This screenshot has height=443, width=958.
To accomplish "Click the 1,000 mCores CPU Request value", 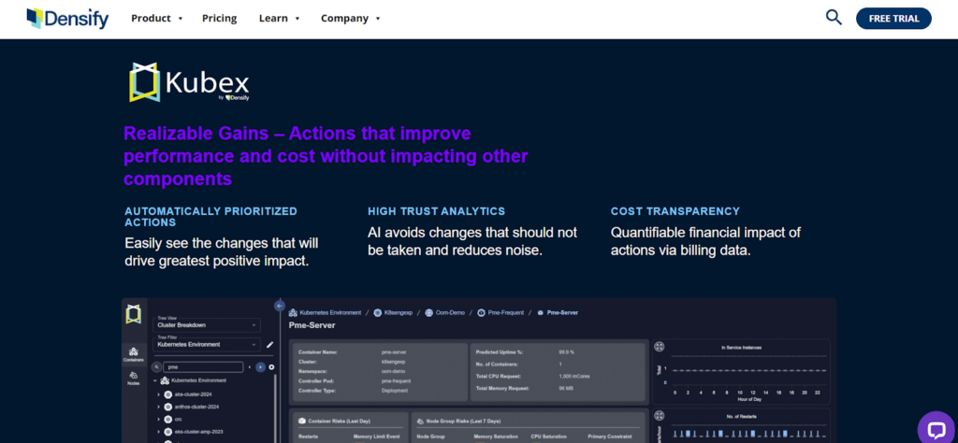I will pos(573,376).
